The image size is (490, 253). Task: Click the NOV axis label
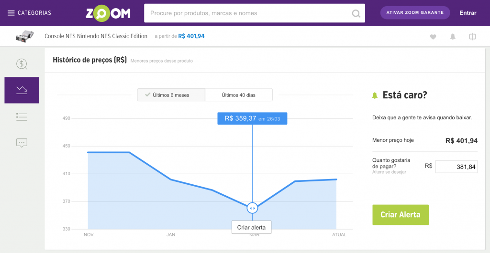point(89,234)
